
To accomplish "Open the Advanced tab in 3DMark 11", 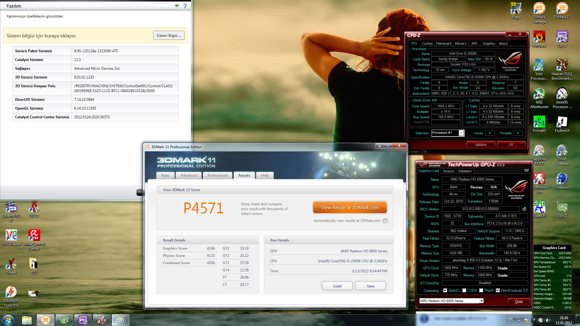I will (x=188, y=175).
